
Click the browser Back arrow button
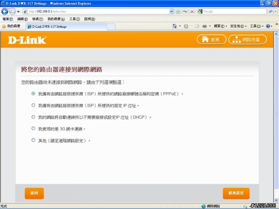coord(5,12)
